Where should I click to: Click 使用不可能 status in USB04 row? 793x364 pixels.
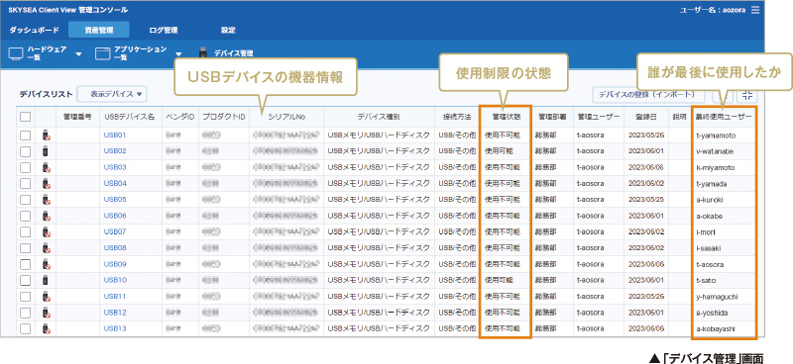coord(503,184)
